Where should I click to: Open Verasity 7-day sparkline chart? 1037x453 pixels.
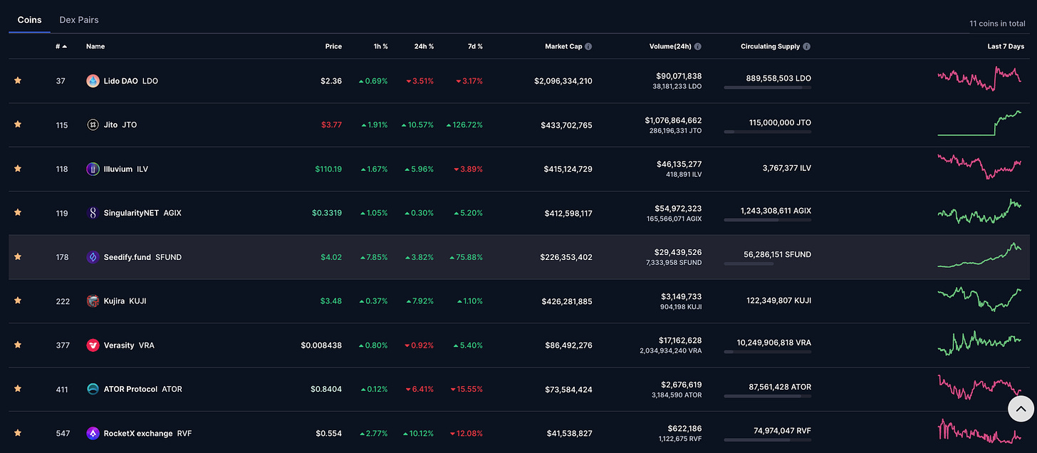click(980, 343)
